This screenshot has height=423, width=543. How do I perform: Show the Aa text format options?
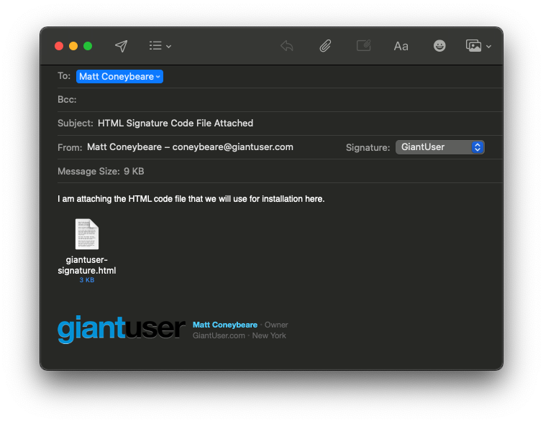(401, 46)
